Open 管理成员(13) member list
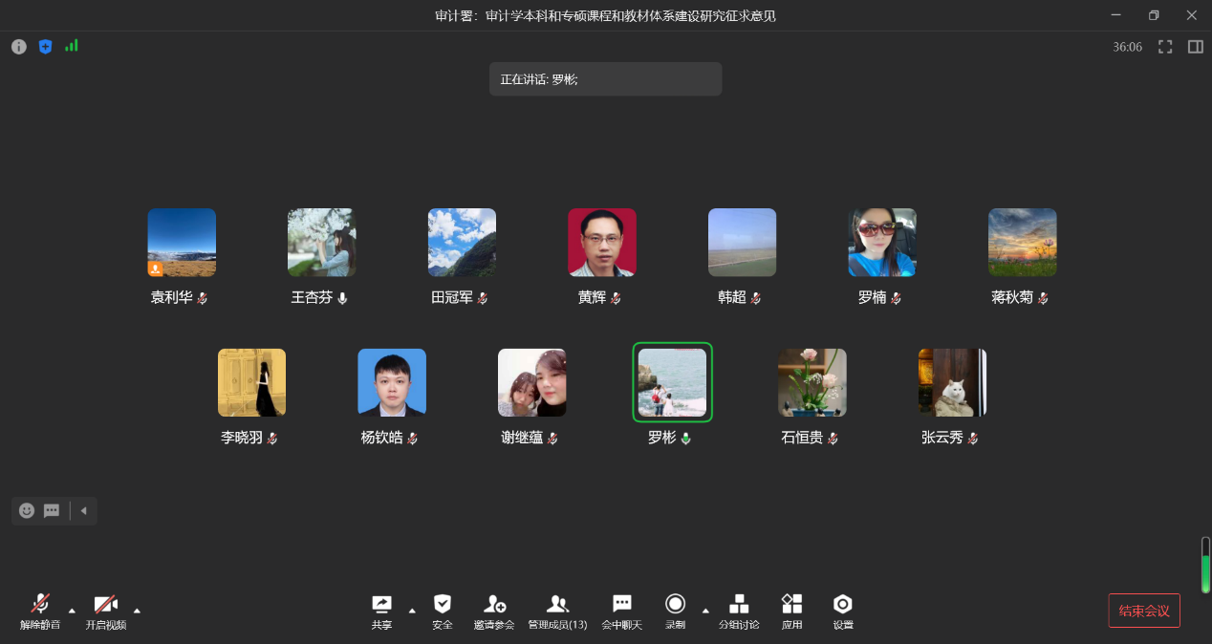The width and height of the screenshot is (1212, 644). (x=557, y=610)
